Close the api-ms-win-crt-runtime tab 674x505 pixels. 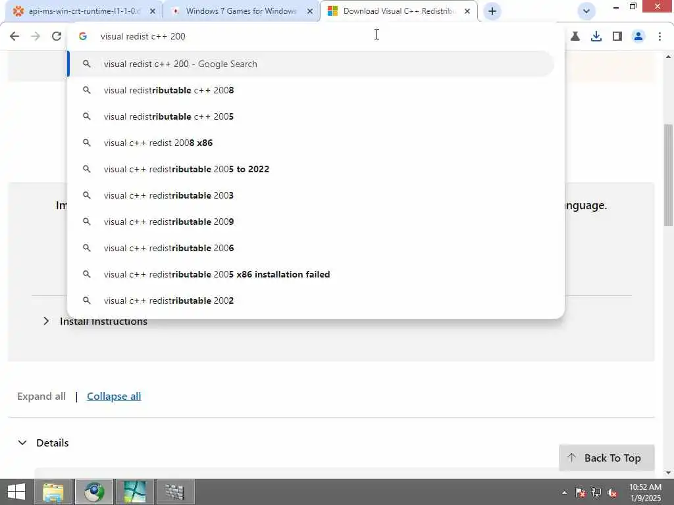pyautogui.click(x=153, y=11)
